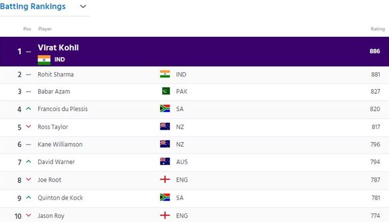Open Kane Williamson player link
This screenshot has height=222, width=389.
[60, 144]
